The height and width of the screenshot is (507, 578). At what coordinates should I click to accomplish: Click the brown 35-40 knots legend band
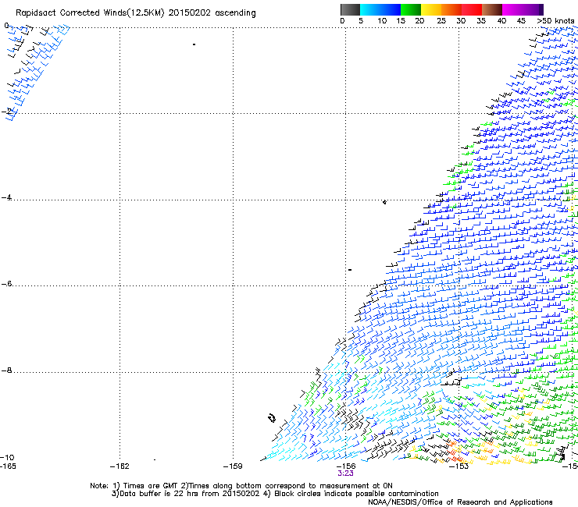pyautogui.click(x=492, y=9)
